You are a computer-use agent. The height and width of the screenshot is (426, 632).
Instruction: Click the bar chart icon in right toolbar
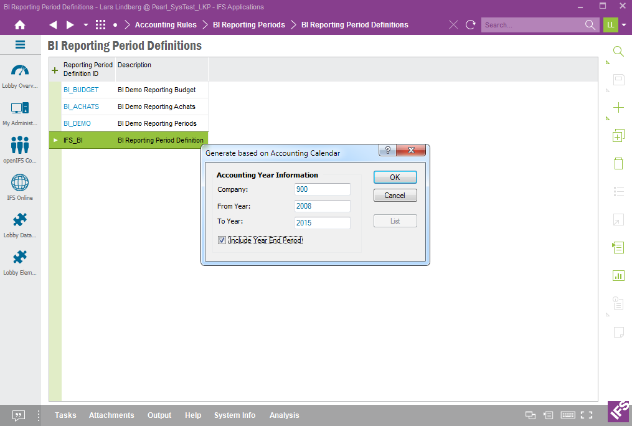[x=618, y=276]
